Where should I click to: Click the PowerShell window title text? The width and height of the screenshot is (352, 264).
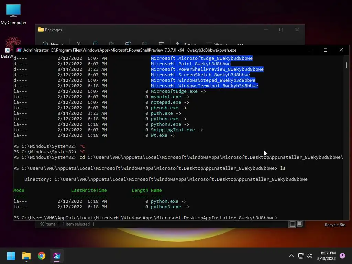point(130,50)
